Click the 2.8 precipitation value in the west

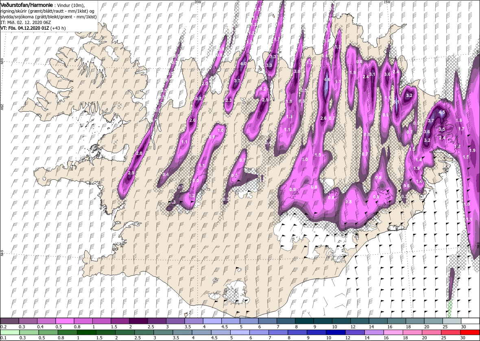tap(139, 154)
